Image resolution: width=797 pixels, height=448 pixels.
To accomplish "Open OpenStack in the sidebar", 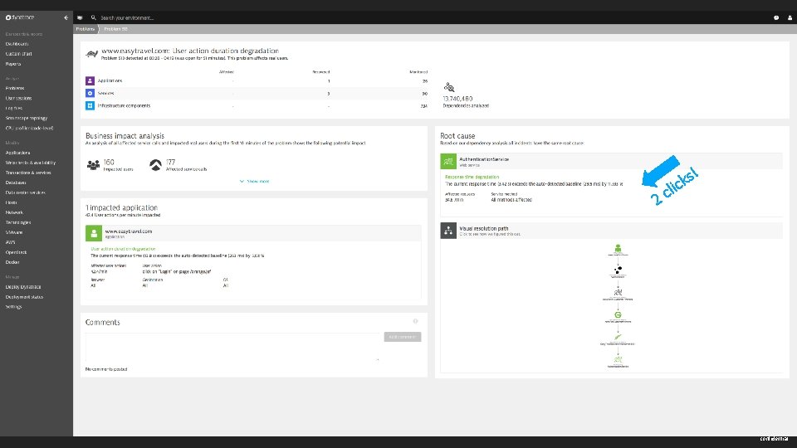I will tap(16, 252).
